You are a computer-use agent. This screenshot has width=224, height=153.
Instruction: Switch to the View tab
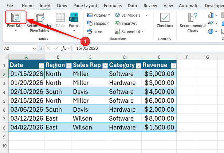point(168,6)
